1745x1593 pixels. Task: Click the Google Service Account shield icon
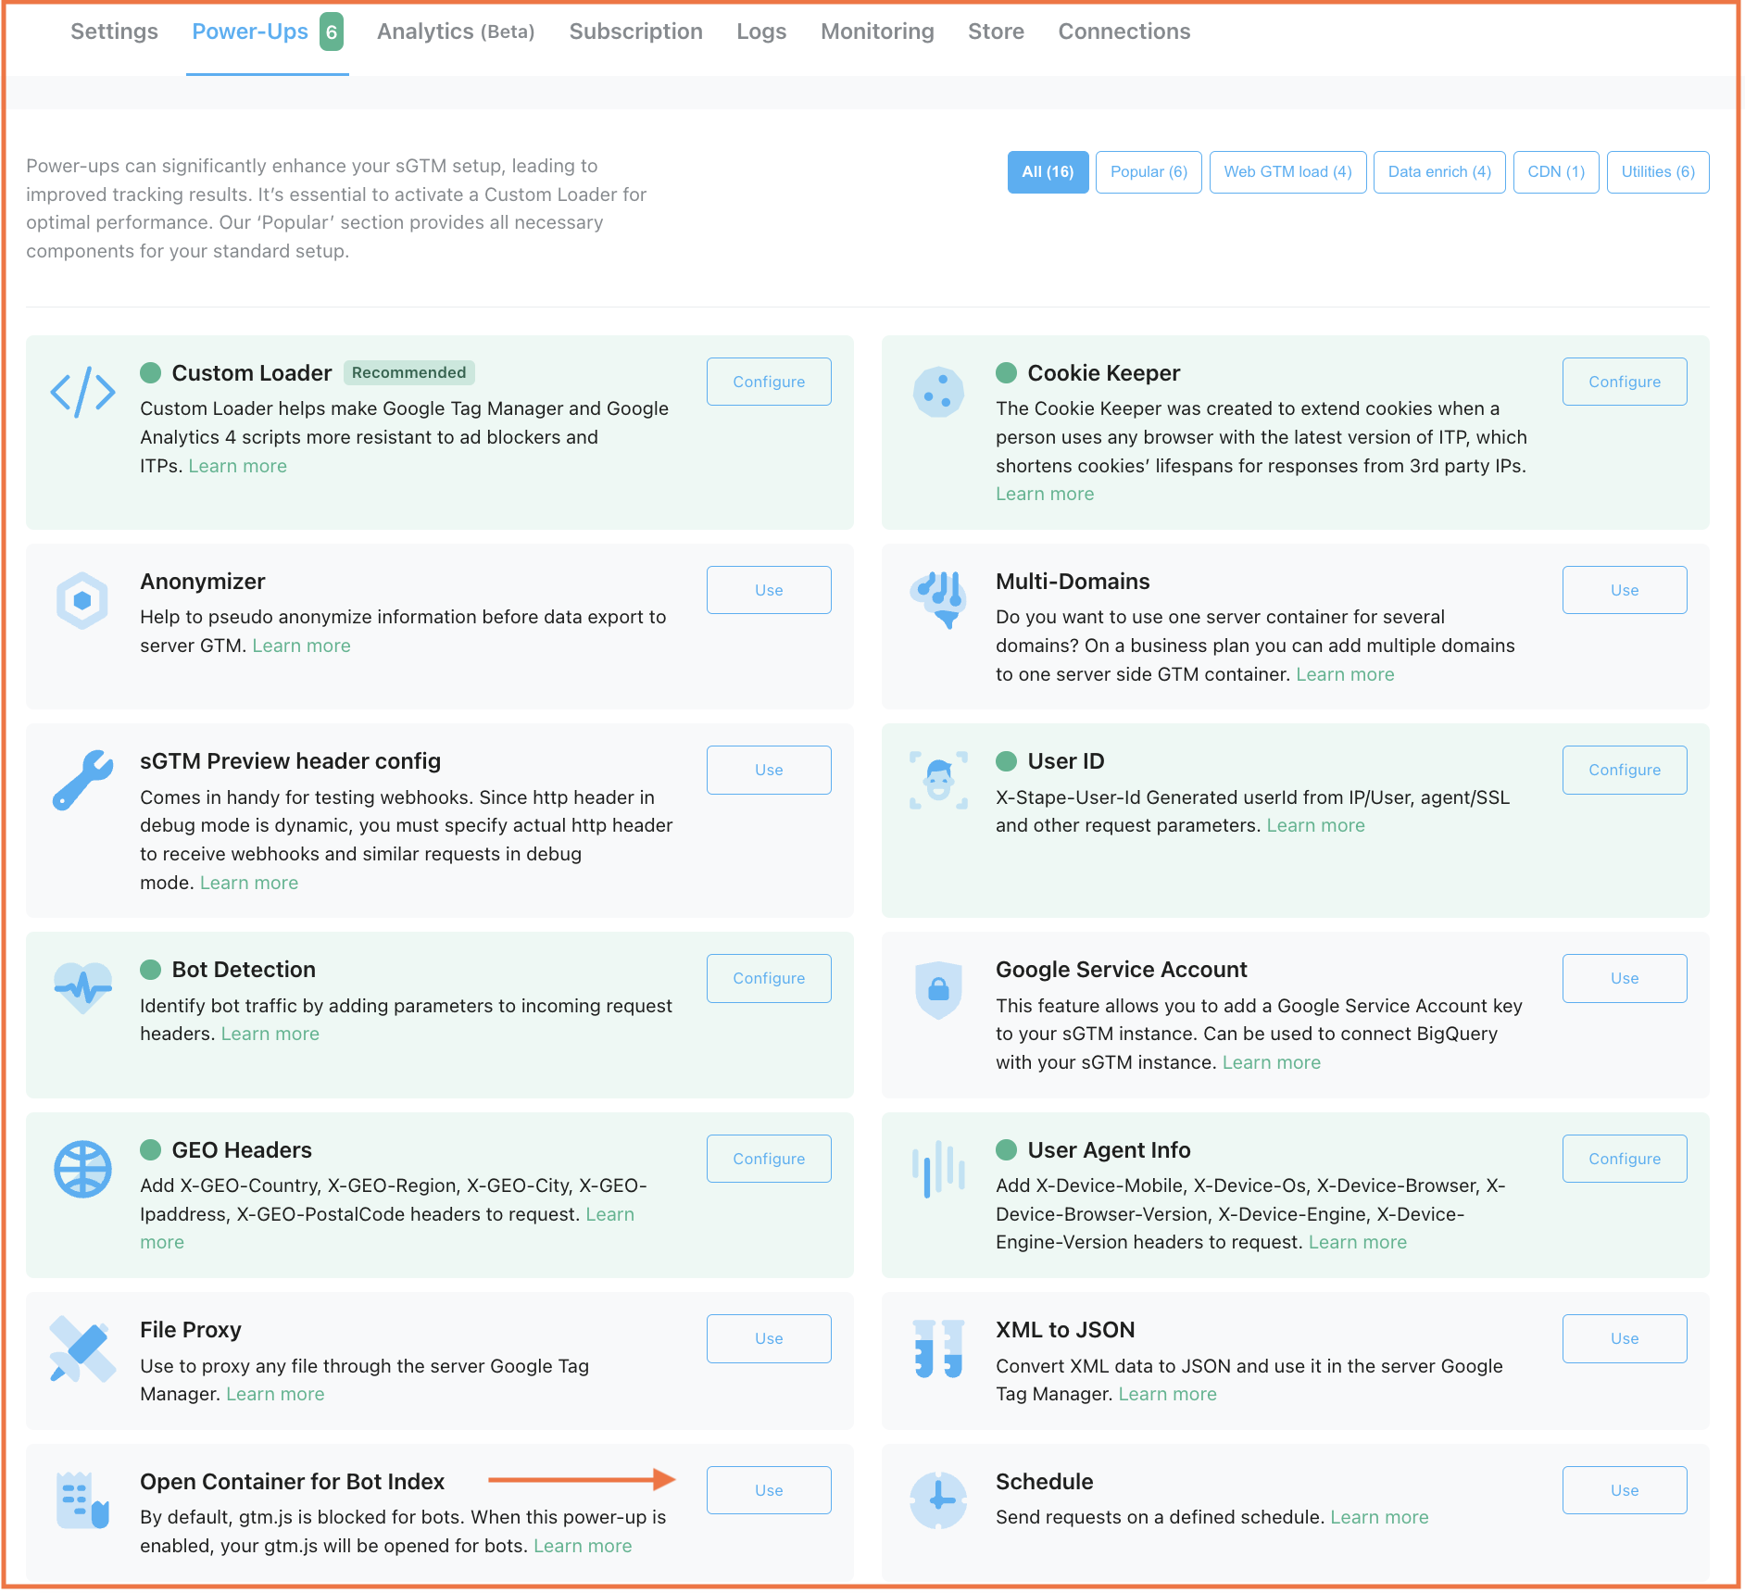point(938,989)
